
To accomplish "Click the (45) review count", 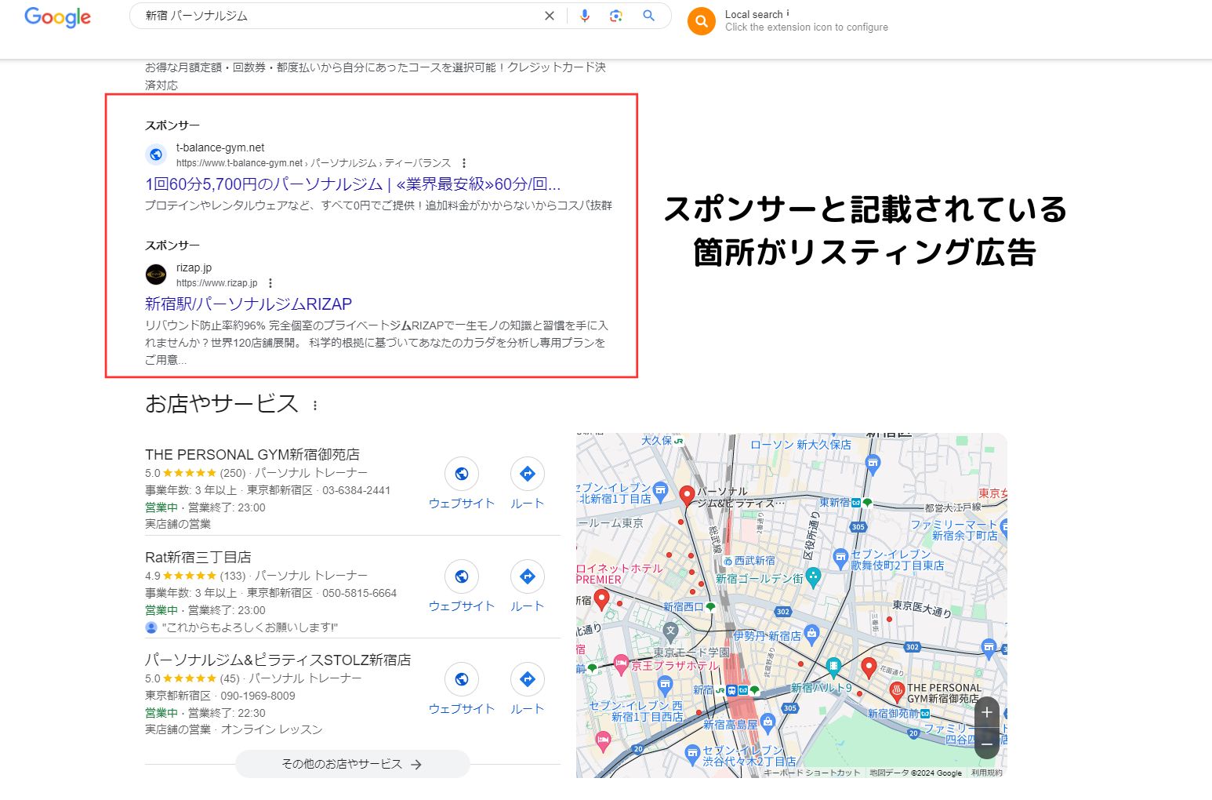I will click(x=230, y=678).
